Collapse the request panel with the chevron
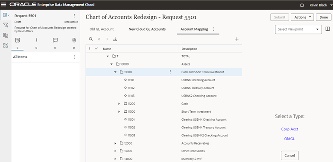This screenshot has height=162, width=333. pos(9,15)
